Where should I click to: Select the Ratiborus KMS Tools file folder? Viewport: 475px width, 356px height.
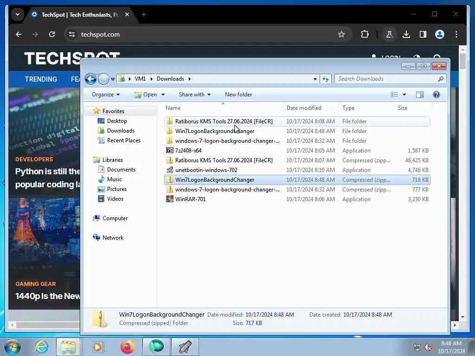click(x=297, y=121)
